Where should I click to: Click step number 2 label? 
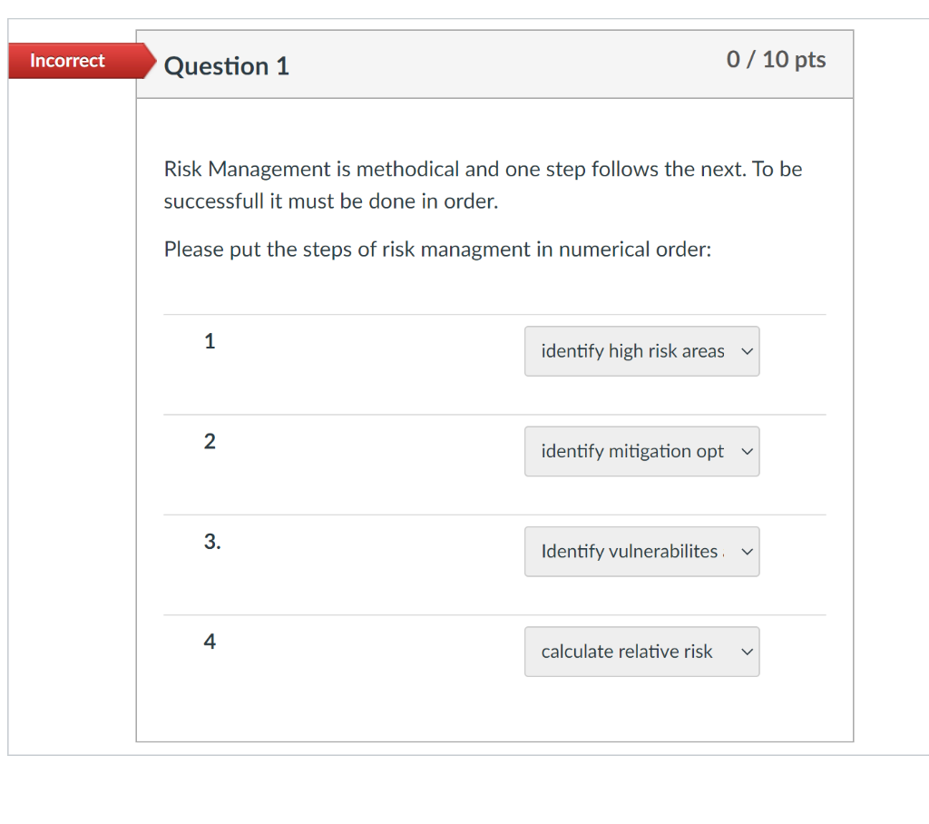[x=210, y=441]
